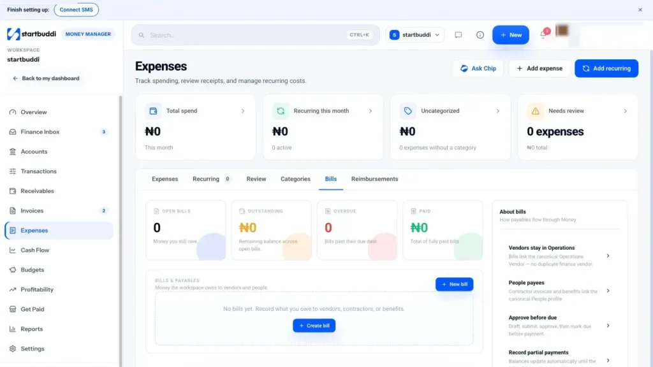The height and width of the screenshot is (367, 653).
Task: Expand the Total spend card chevron
Action: tap(243, 111)
